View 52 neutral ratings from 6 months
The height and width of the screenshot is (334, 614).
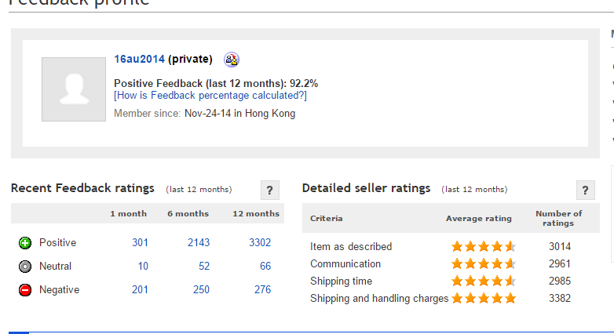click(204, 266)
